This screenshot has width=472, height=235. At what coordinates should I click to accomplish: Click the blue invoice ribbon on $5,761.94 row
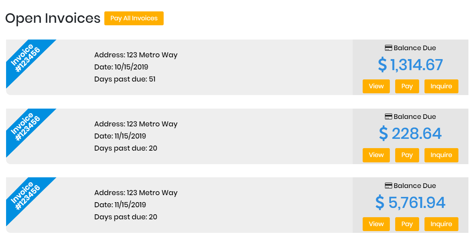coord(26,196)
